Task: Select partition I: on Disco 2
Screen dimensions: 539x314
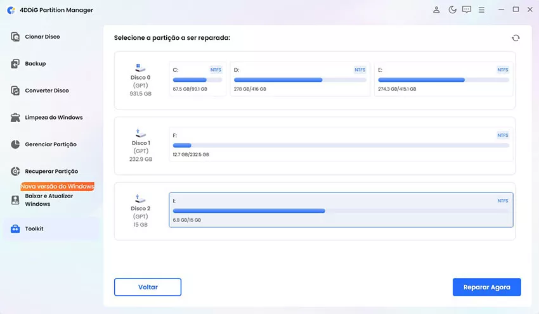Action: [341, 210]
